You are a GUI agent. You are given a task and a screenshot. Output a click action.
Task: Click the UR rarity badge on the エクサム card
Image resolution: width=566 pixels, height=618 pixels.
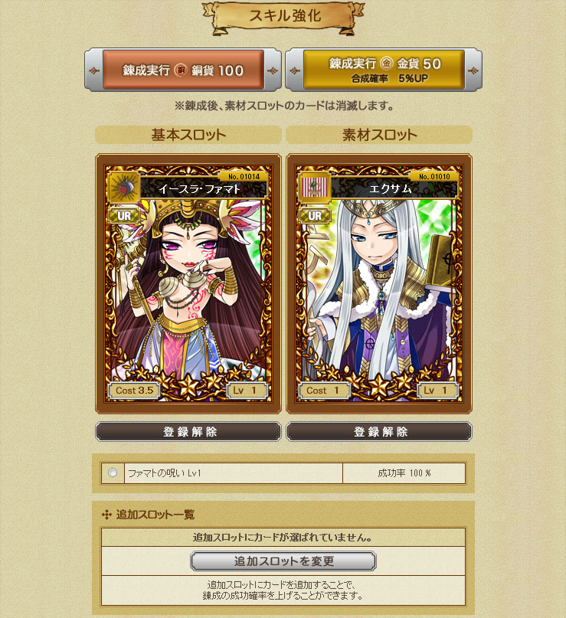315,216
